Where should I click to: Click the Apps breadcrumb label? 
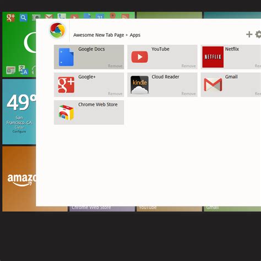[x=135, y=35]
